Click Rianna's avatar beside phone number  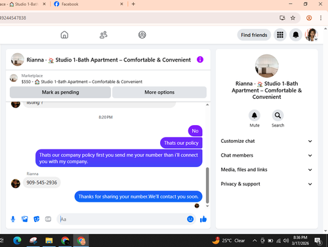click(x=16, y=183)
